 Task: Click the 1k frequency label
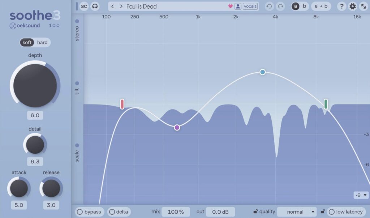pyautogui.click(x=198, y=17)
